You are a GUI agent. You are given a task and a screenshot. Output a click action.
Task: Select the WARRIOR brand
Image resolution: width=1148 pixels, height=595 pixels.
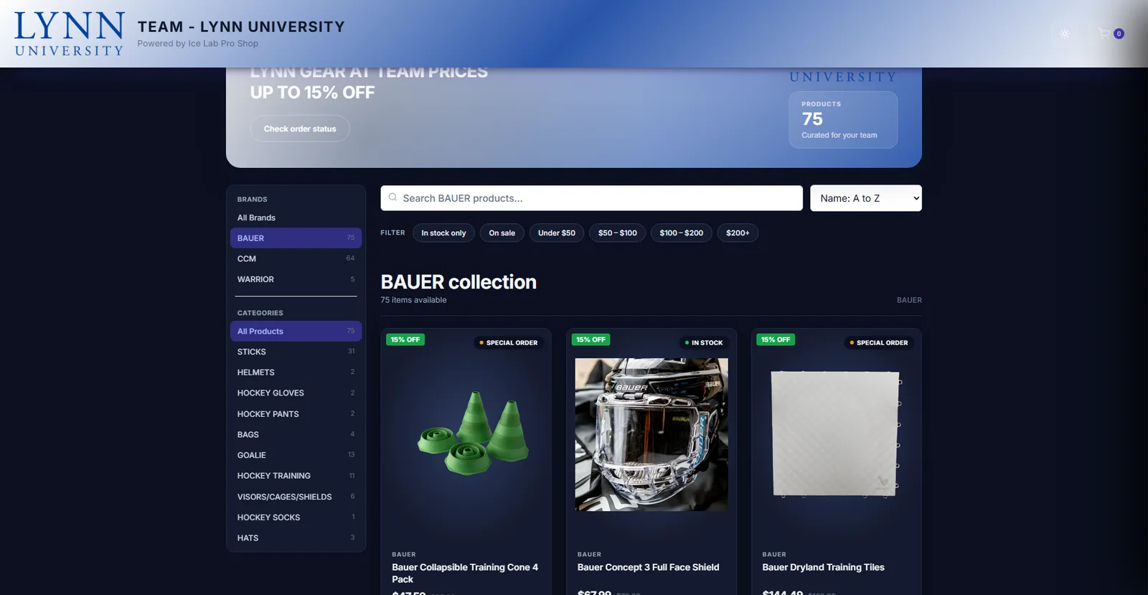(x=296, y=279)
